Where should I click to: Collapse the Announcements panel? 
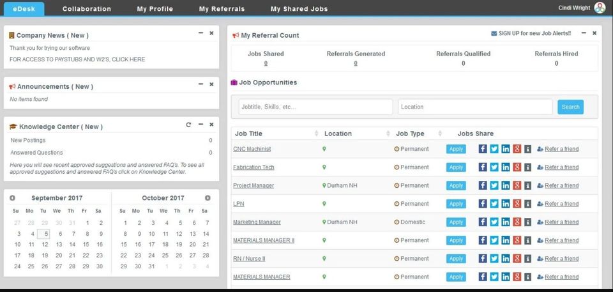click(x=201, y=84)
